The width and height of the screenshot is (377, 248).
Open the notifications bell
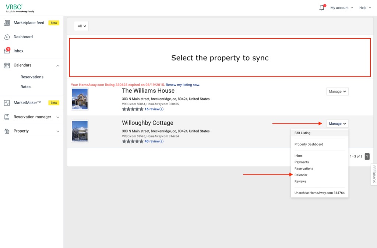click(x=322, y=8)
